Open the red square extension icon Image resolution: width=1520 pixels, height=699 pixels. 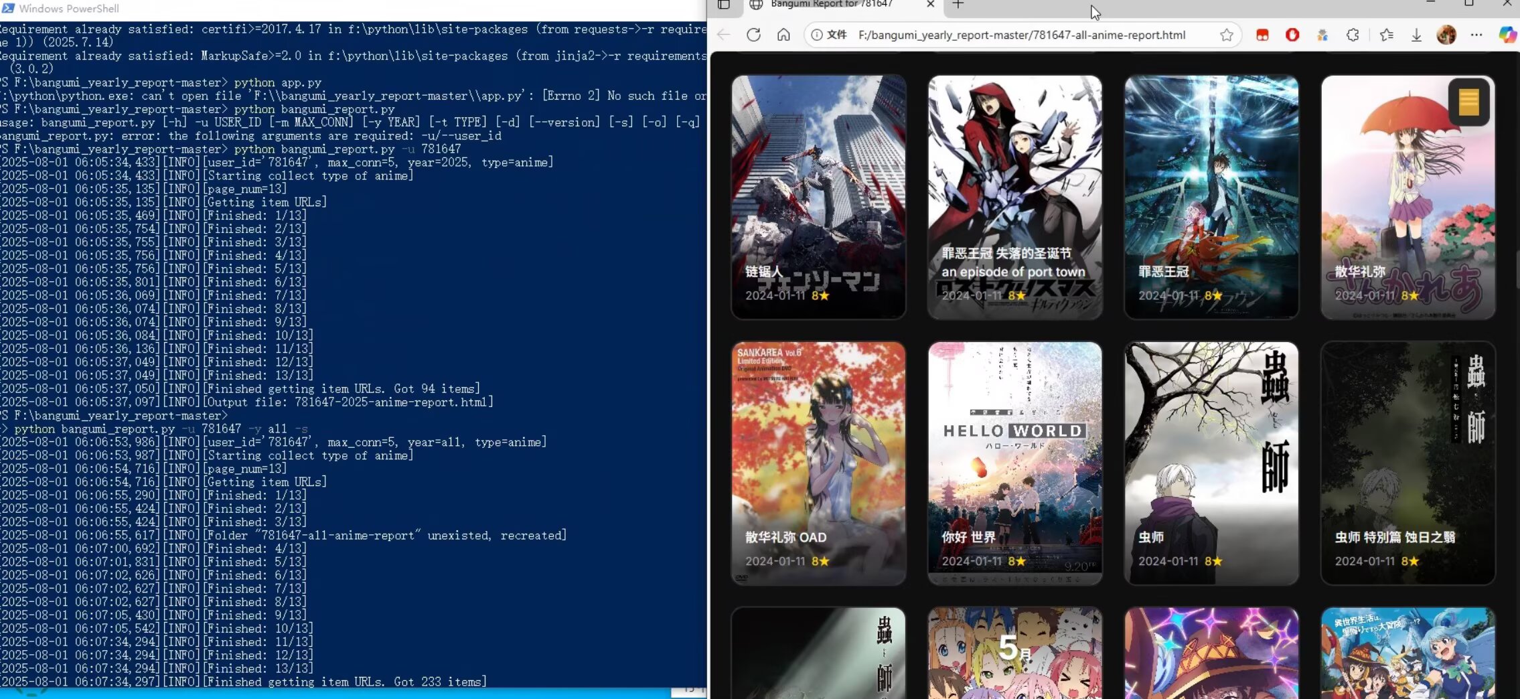pos(1262,35)
